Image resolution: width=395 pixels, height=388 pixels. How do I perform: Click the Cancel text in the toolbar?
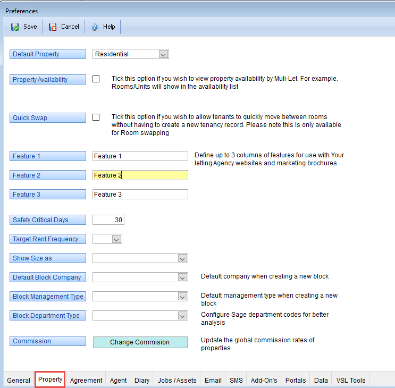[70, 27]
